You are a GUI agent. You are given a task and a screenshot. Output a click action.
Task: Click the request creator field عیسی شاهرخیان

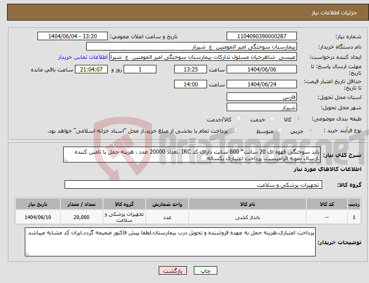pos(203,57)
